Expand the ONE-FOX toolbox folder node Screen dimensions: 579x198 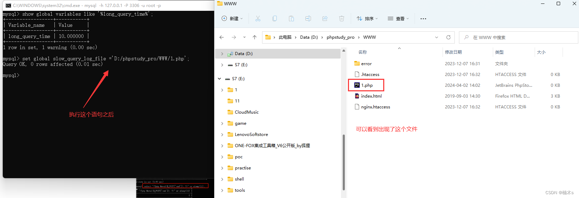click(222, 146)
